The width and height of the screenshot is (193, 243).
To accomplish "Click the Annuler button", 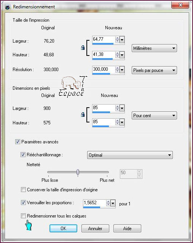I will tap(95, 229).
